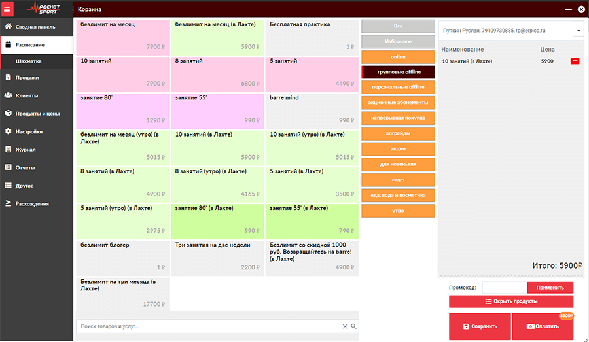Add безлимит на месяц 7900 ₽ tile
Screen dimensions: 589x342
[x=123, y=37]
